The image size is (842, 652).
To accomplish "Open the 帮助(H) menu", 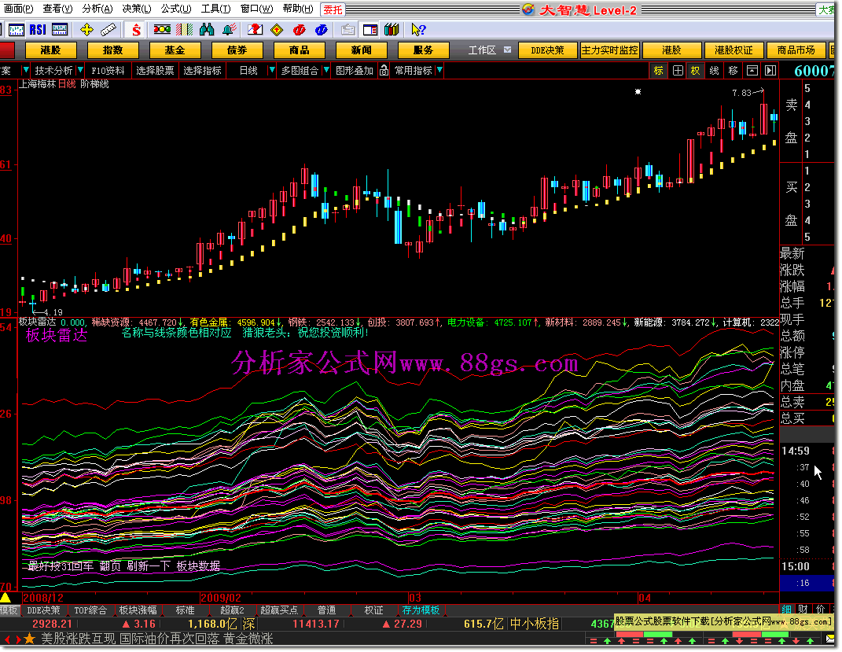I will (x=297, y=9).
